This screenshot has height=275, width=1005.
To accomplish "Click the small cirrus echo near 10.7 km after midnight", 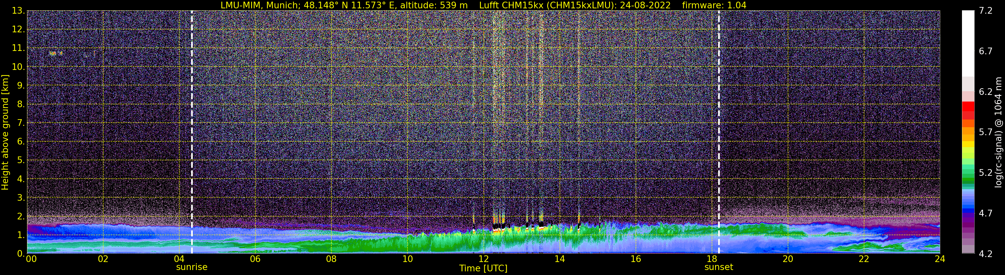I will [56, 53].
